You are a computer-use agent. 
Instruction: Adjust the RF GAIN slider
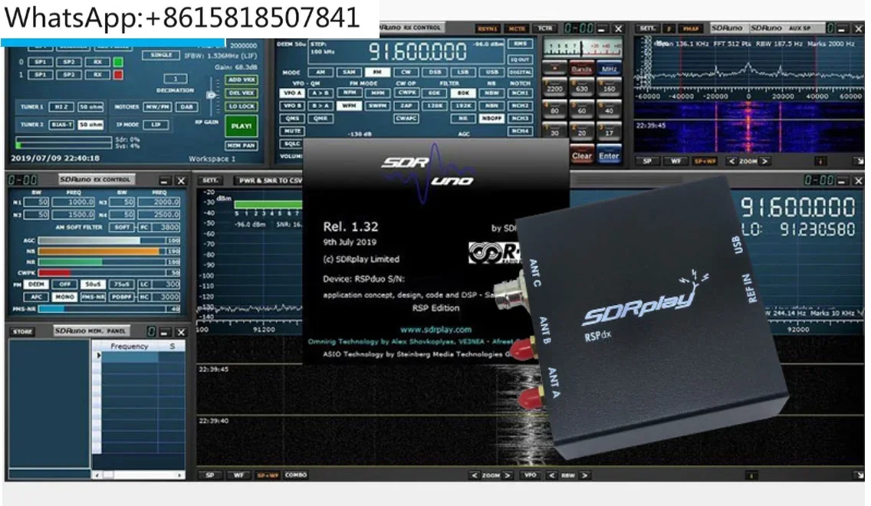[x=212, y=94]
